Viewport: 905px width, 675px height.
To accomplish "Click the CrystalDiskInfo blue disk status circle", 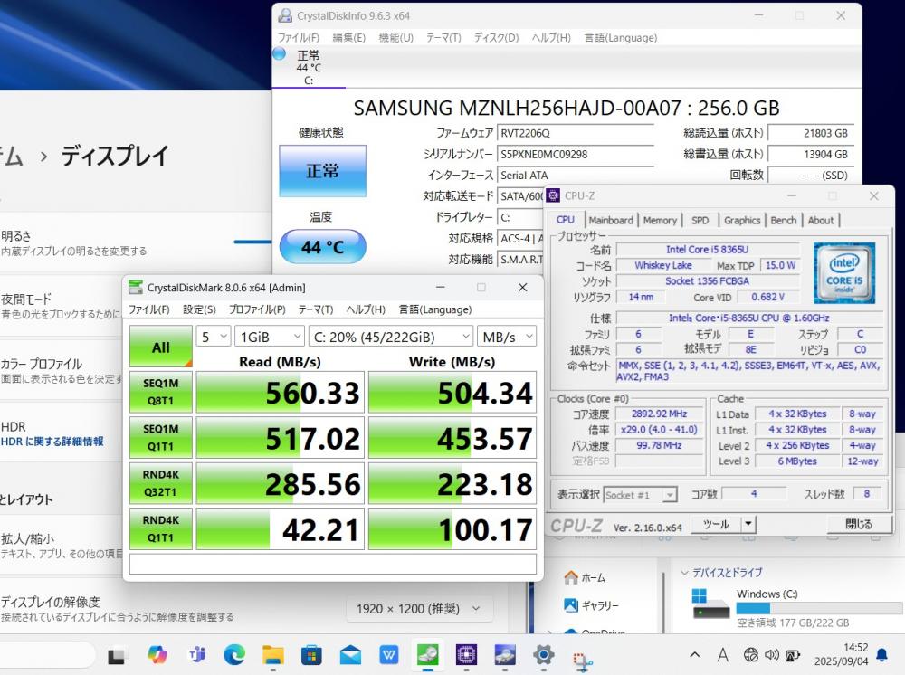I will pos(280,54).
